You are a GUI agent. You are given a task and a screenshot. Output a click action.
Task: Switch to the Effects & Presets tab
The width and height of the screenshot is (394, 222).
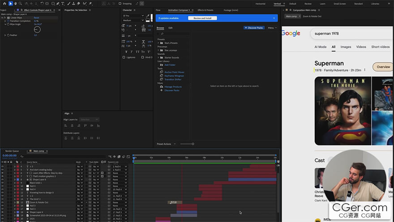pos(206,10)
